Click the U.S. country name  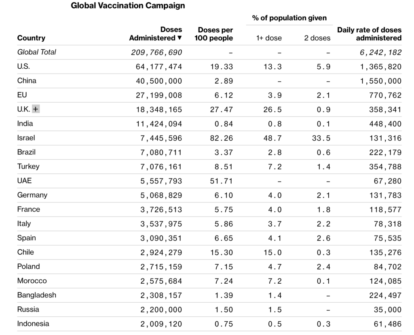coord(23,66)
